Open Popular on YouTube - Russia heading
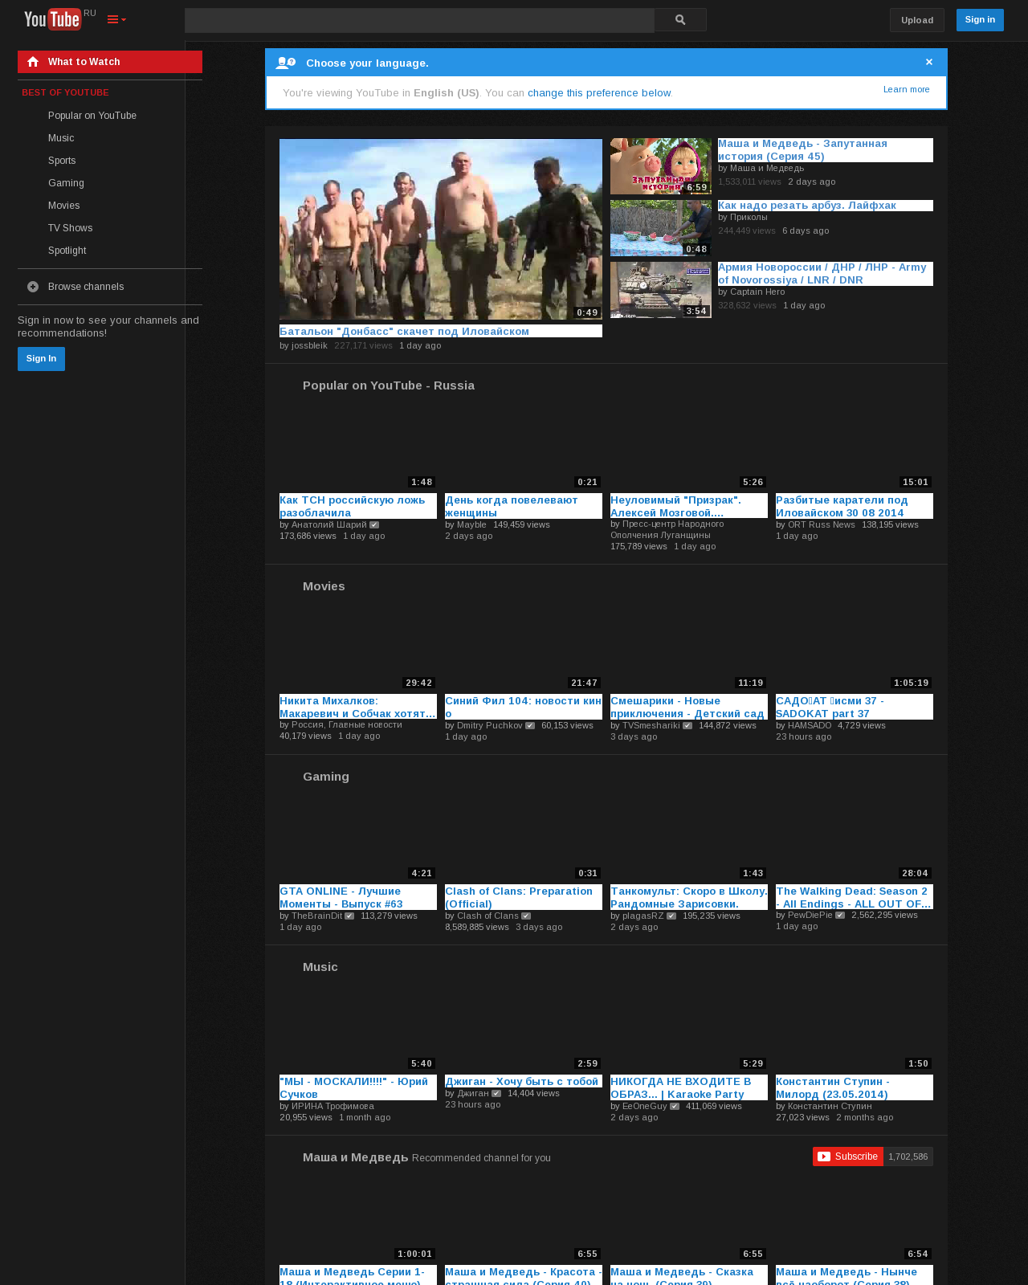 (x=389, y=385)
